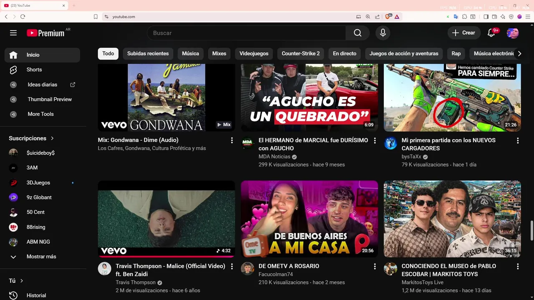Click the share page icon
Image resolution: width=534 pixels, height=300 pixels.
point(377,17)
